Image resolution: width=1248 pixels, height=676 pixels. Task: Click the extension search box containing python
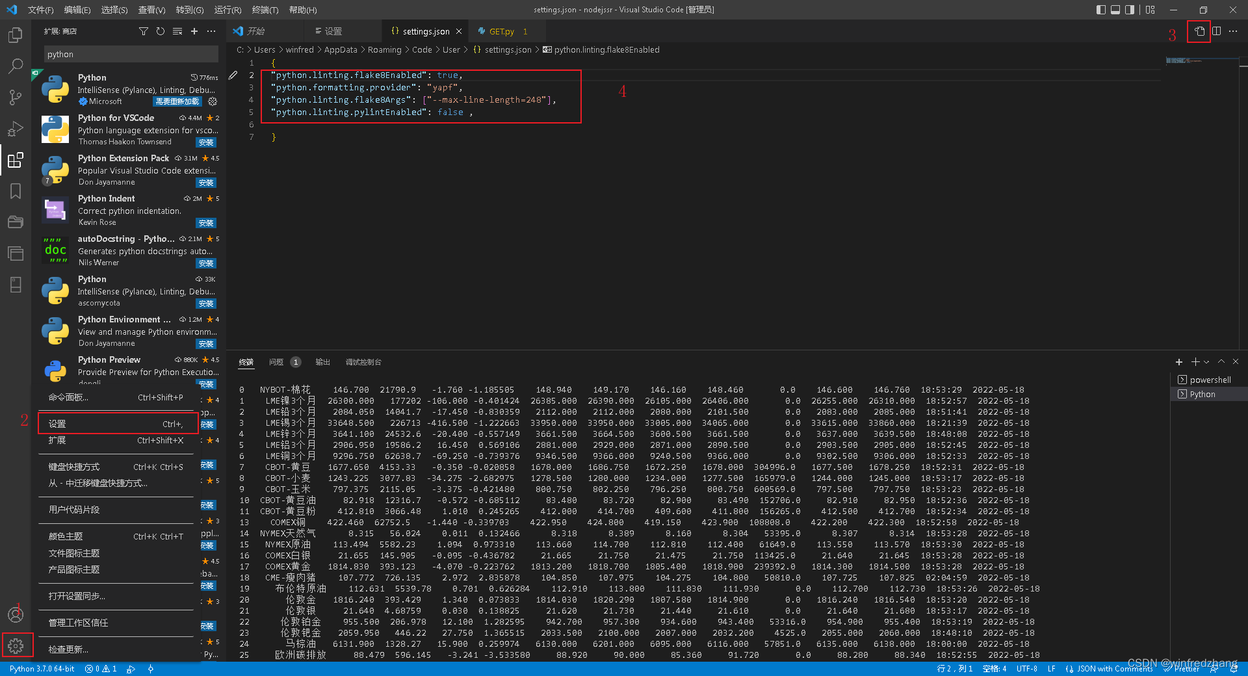131,55
